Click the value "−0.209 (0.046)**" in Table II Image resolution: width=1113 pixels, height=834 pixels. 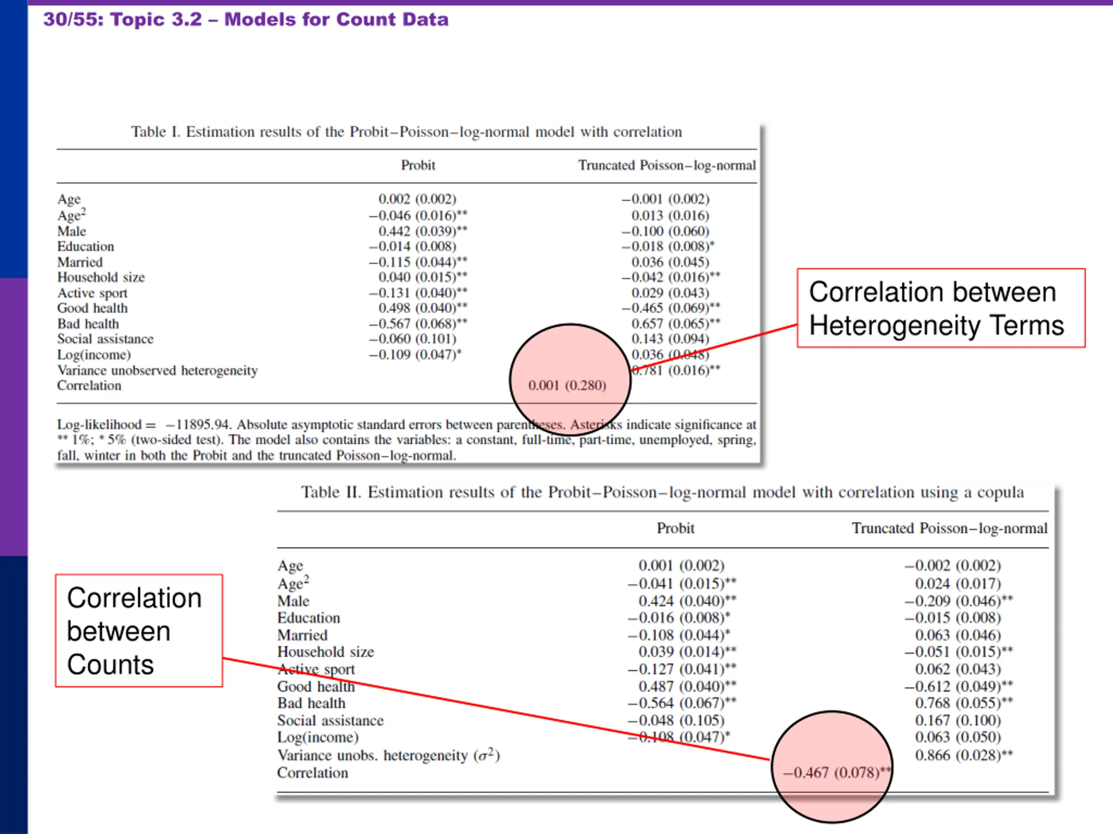point(959,601)
